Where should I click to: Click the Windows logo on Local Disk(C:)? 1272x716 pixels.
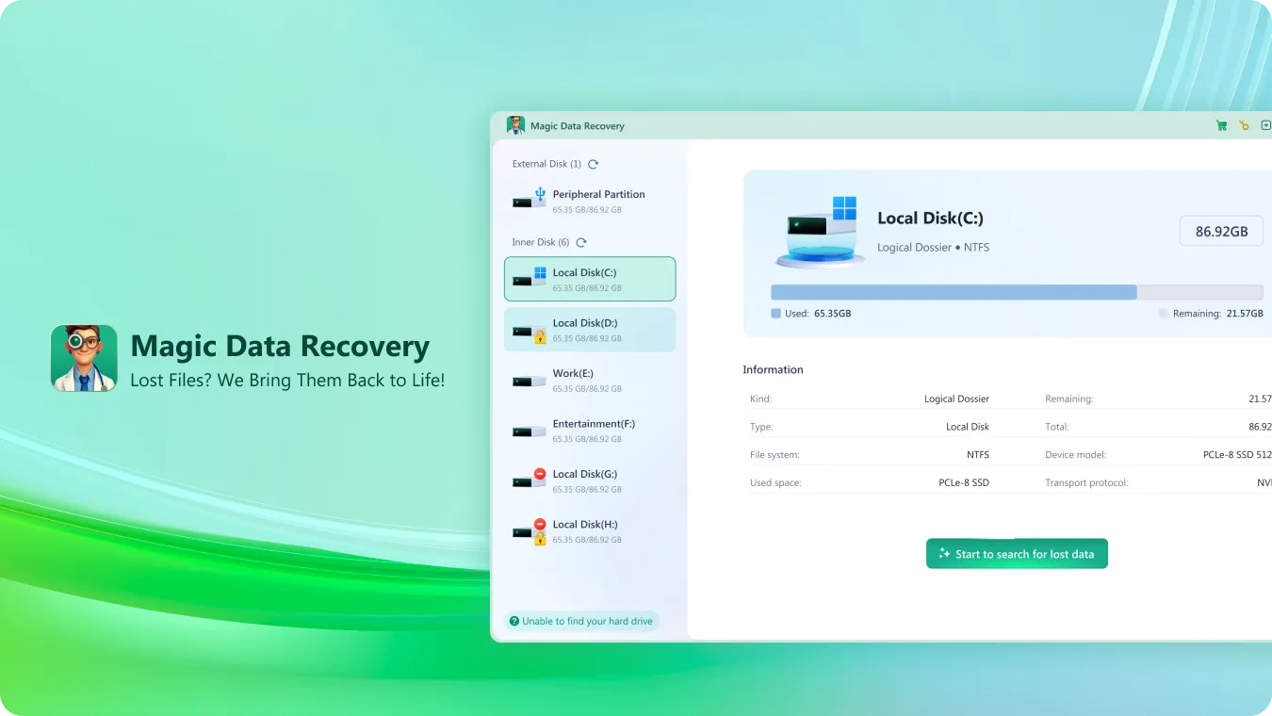(x=543, y=271)
